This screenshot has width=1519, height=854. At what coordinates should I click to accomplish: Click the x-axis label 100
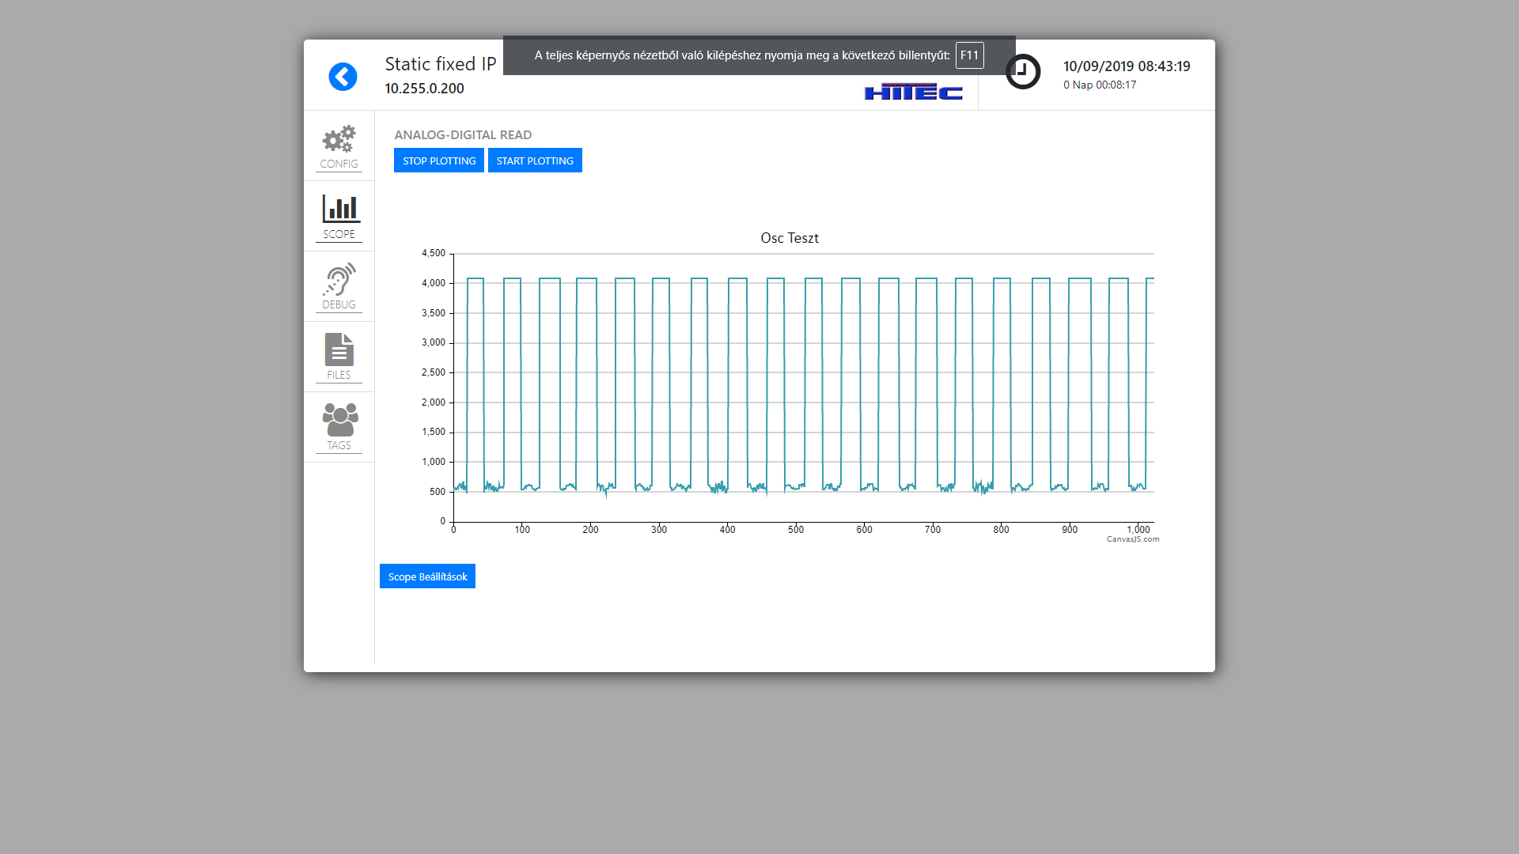click(522, 530)
